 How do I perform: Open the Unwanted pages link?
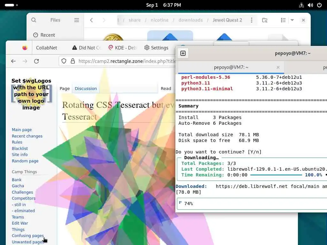coord(28,242)
